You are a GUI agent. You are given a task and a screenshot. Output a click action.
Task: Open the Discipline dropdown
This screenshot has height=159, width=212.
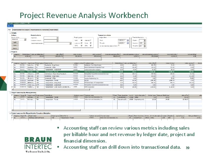tap(145, 46)
